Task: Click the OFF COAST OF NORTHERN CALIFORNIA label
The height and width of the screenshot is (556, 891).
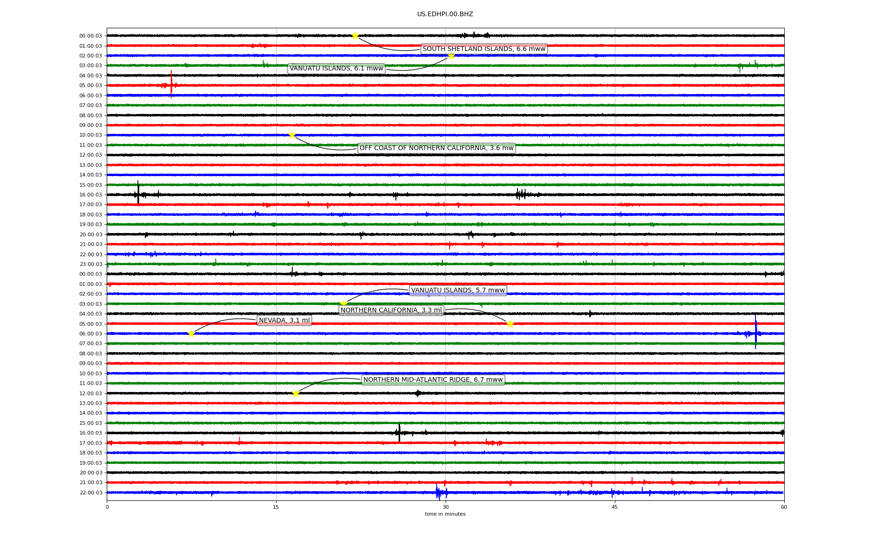Action: [x=436, y=148]
